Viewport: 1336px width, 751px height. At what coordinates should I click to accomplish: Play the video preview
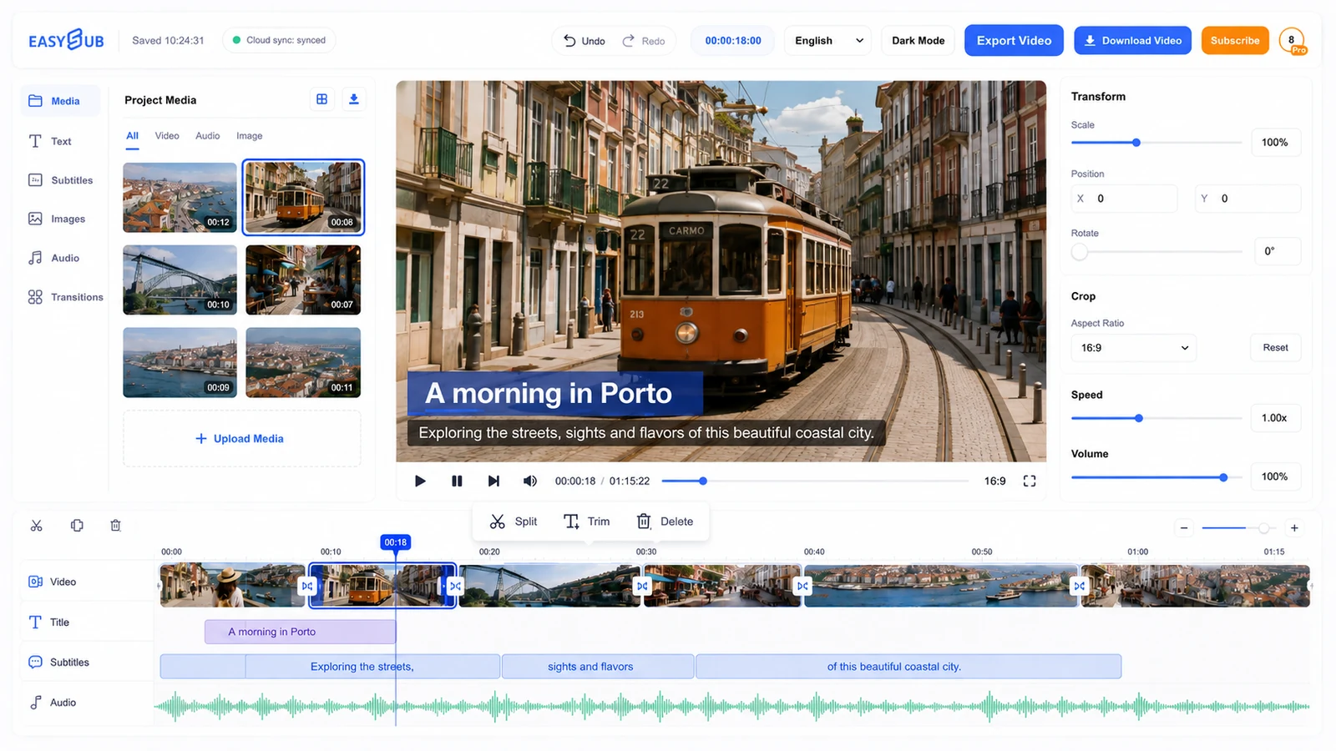tap(420, 481)
